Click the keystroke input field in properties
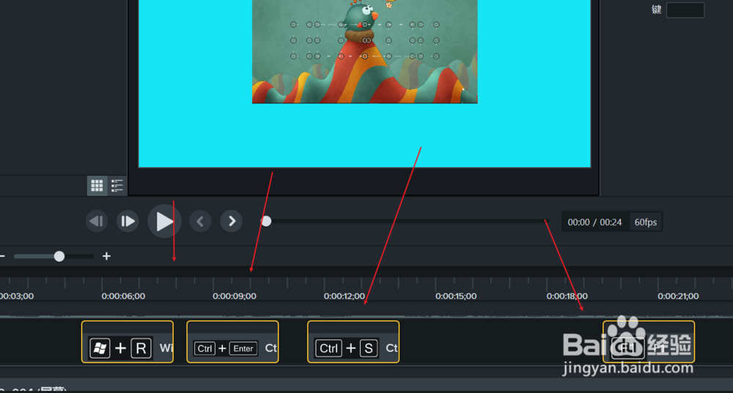 click(685, 10)
